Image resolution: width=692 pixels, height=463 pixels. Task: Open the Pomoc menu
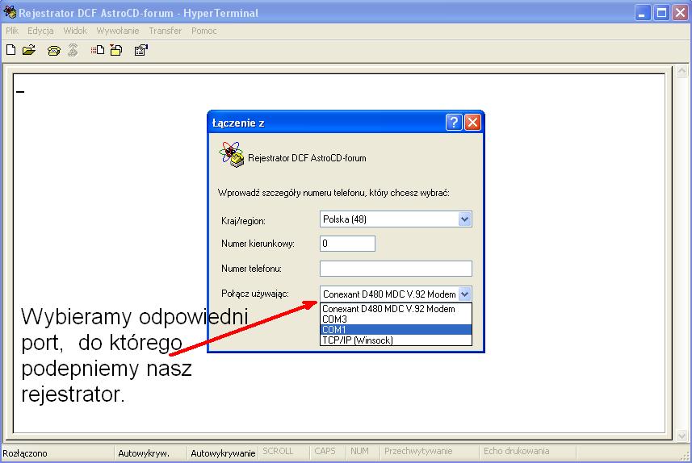[204, 31]
